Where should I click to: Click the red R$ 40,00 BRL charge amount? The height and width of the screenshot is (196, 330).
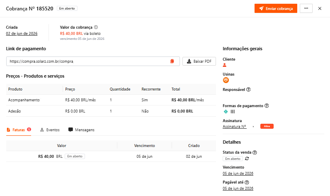point(71,34)
